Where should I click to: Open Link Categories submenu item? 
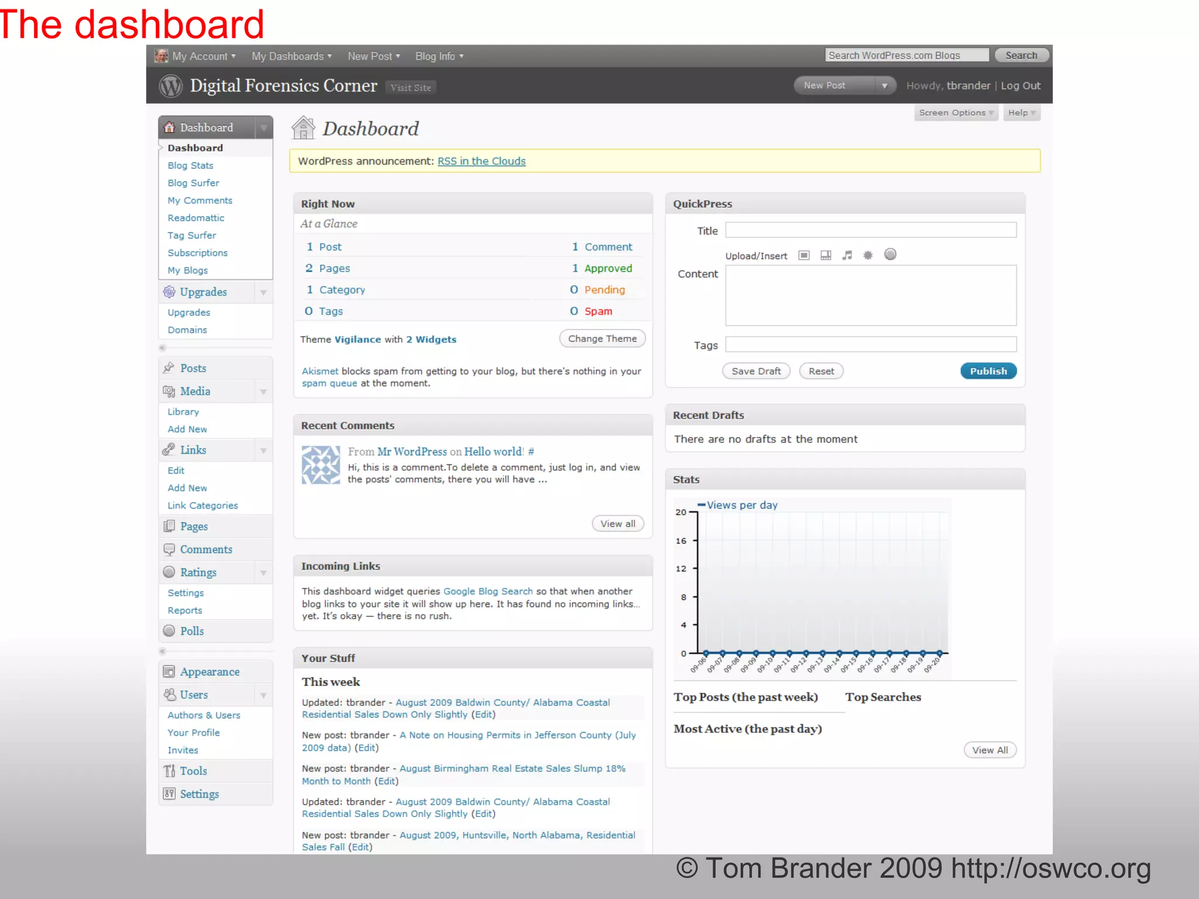click(203, 506)
